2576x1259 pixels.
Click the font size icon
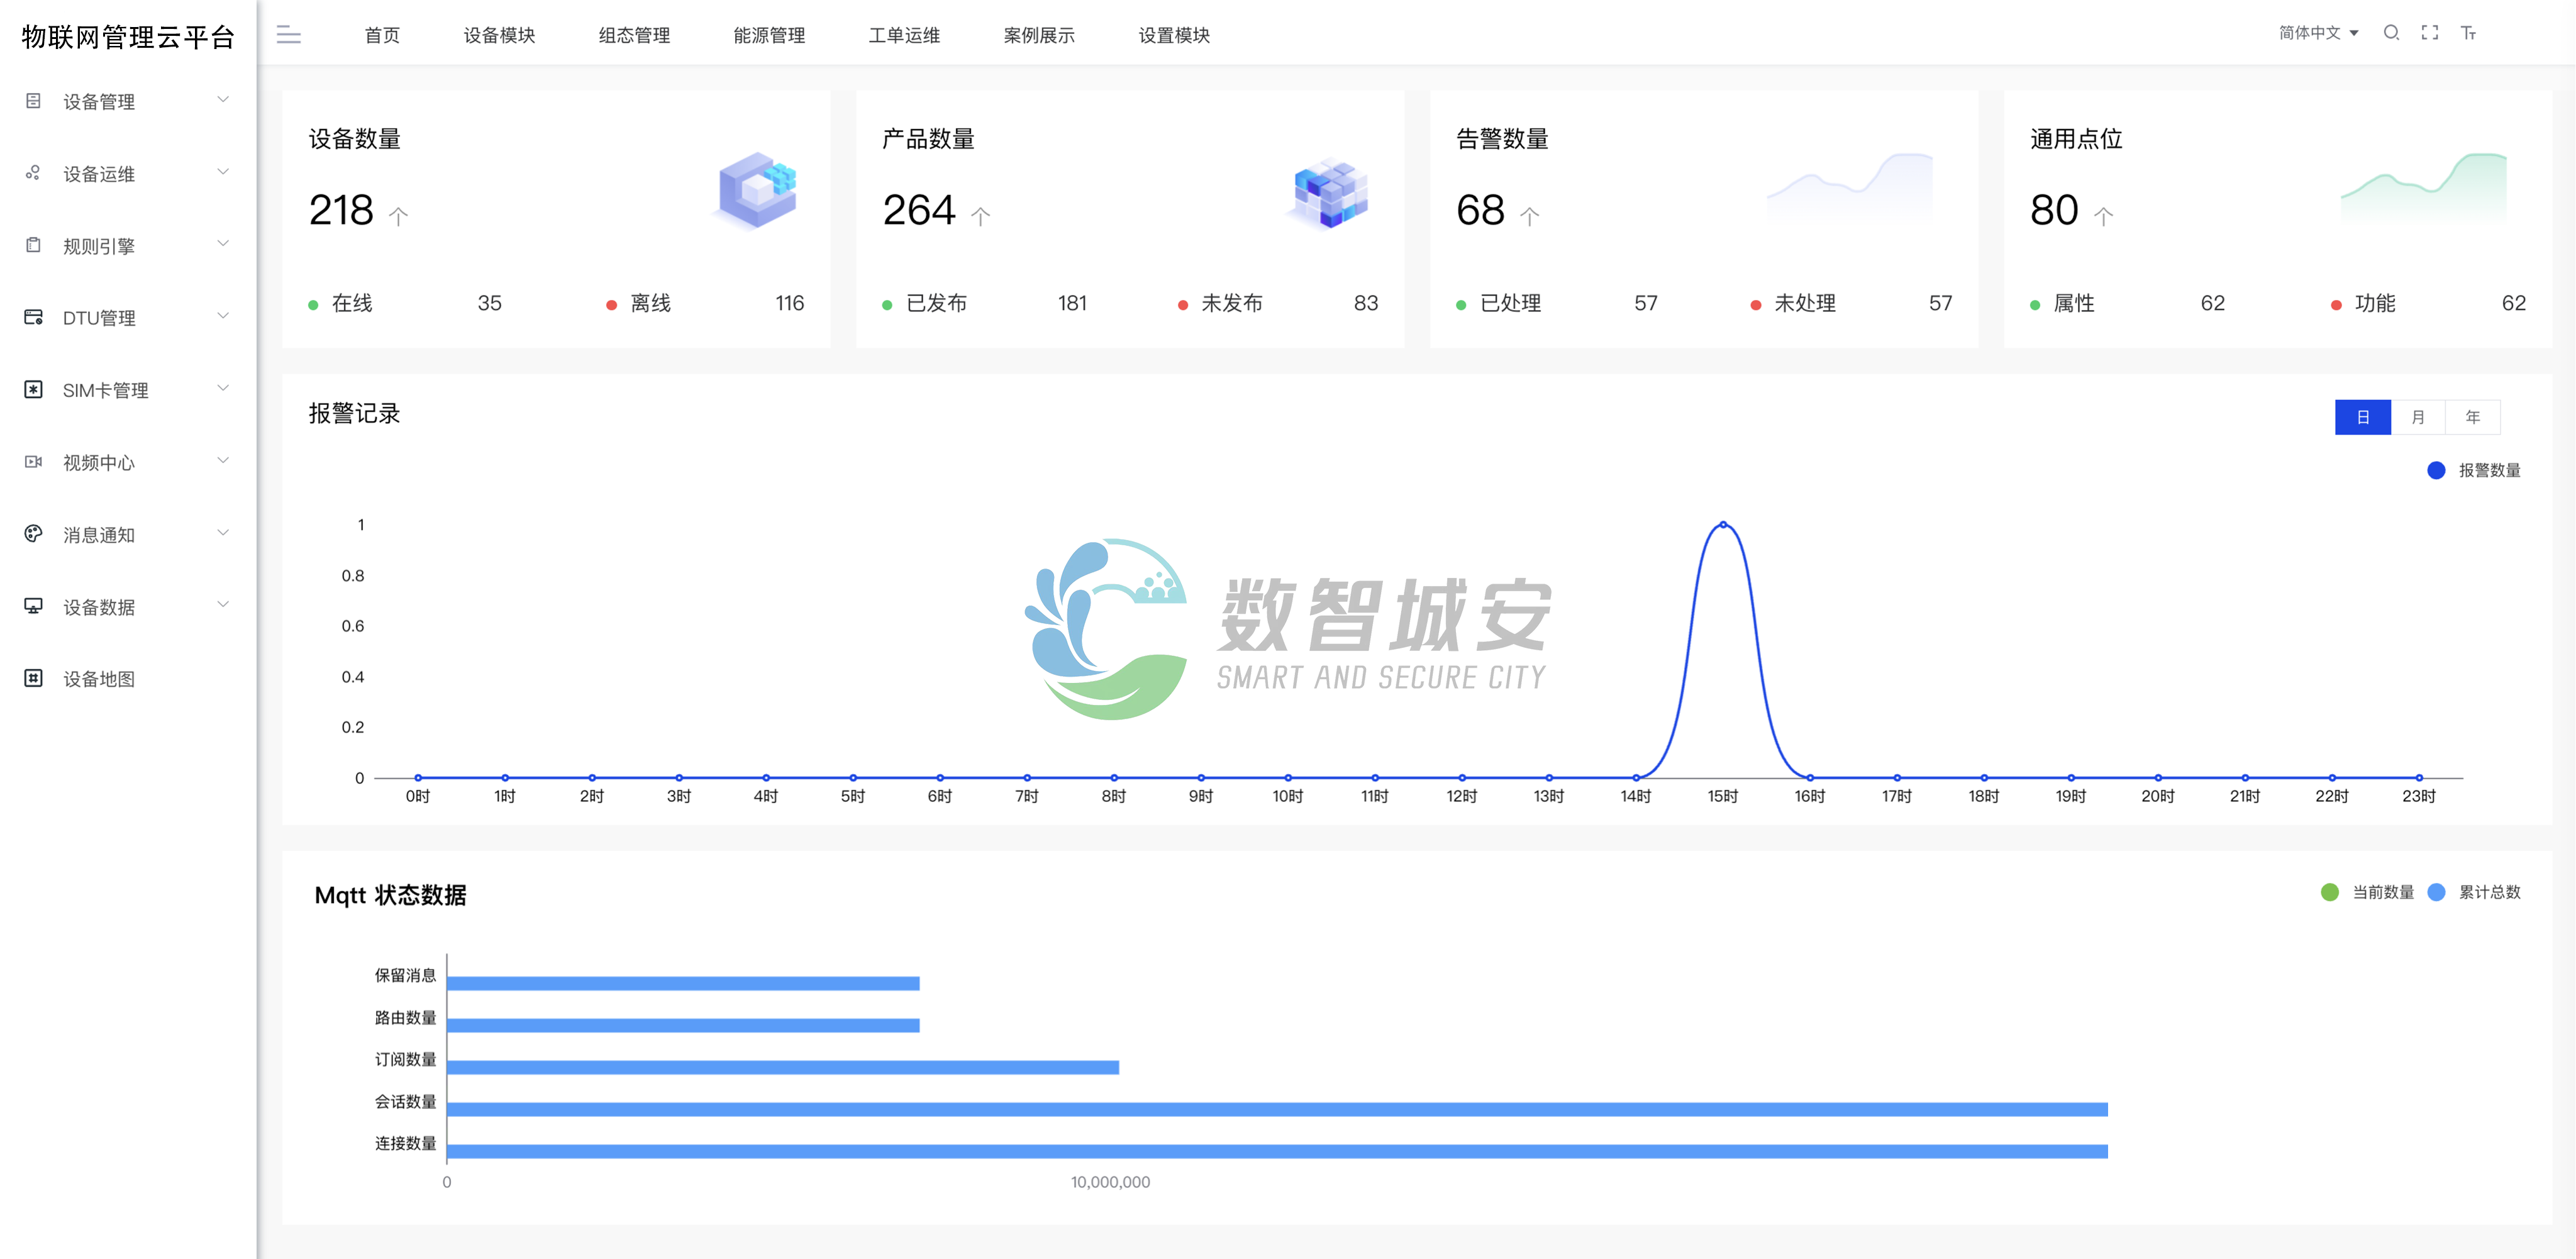click(x=2468, y=33)
